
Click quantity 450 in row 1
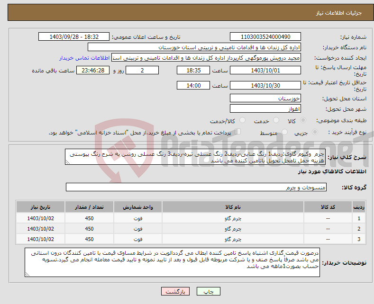click(x=89, y=218)
